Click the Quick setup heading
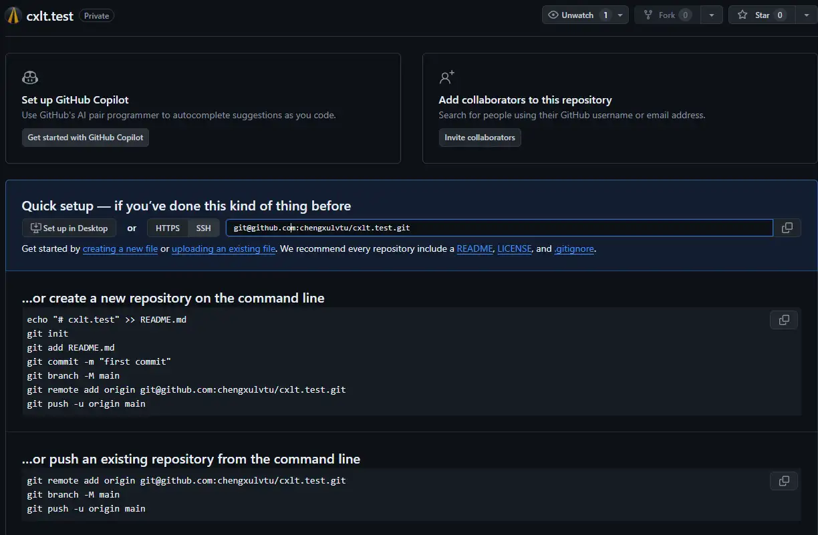 tap(186, 206)
